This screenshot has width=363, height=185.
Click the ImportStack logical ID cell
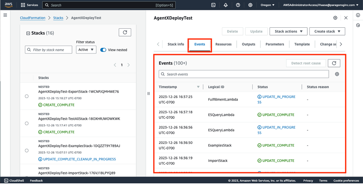(218, 161)
